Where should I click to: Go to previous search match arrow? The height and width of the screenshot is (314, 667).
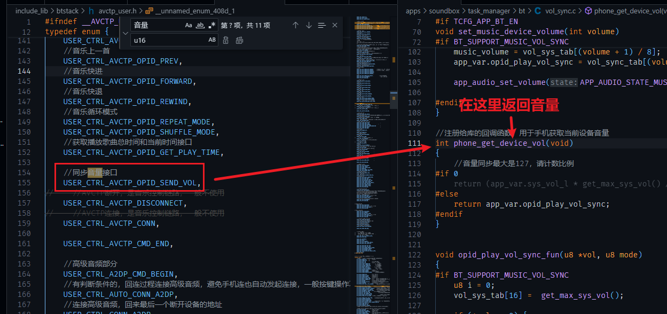[x=295, y=25]
